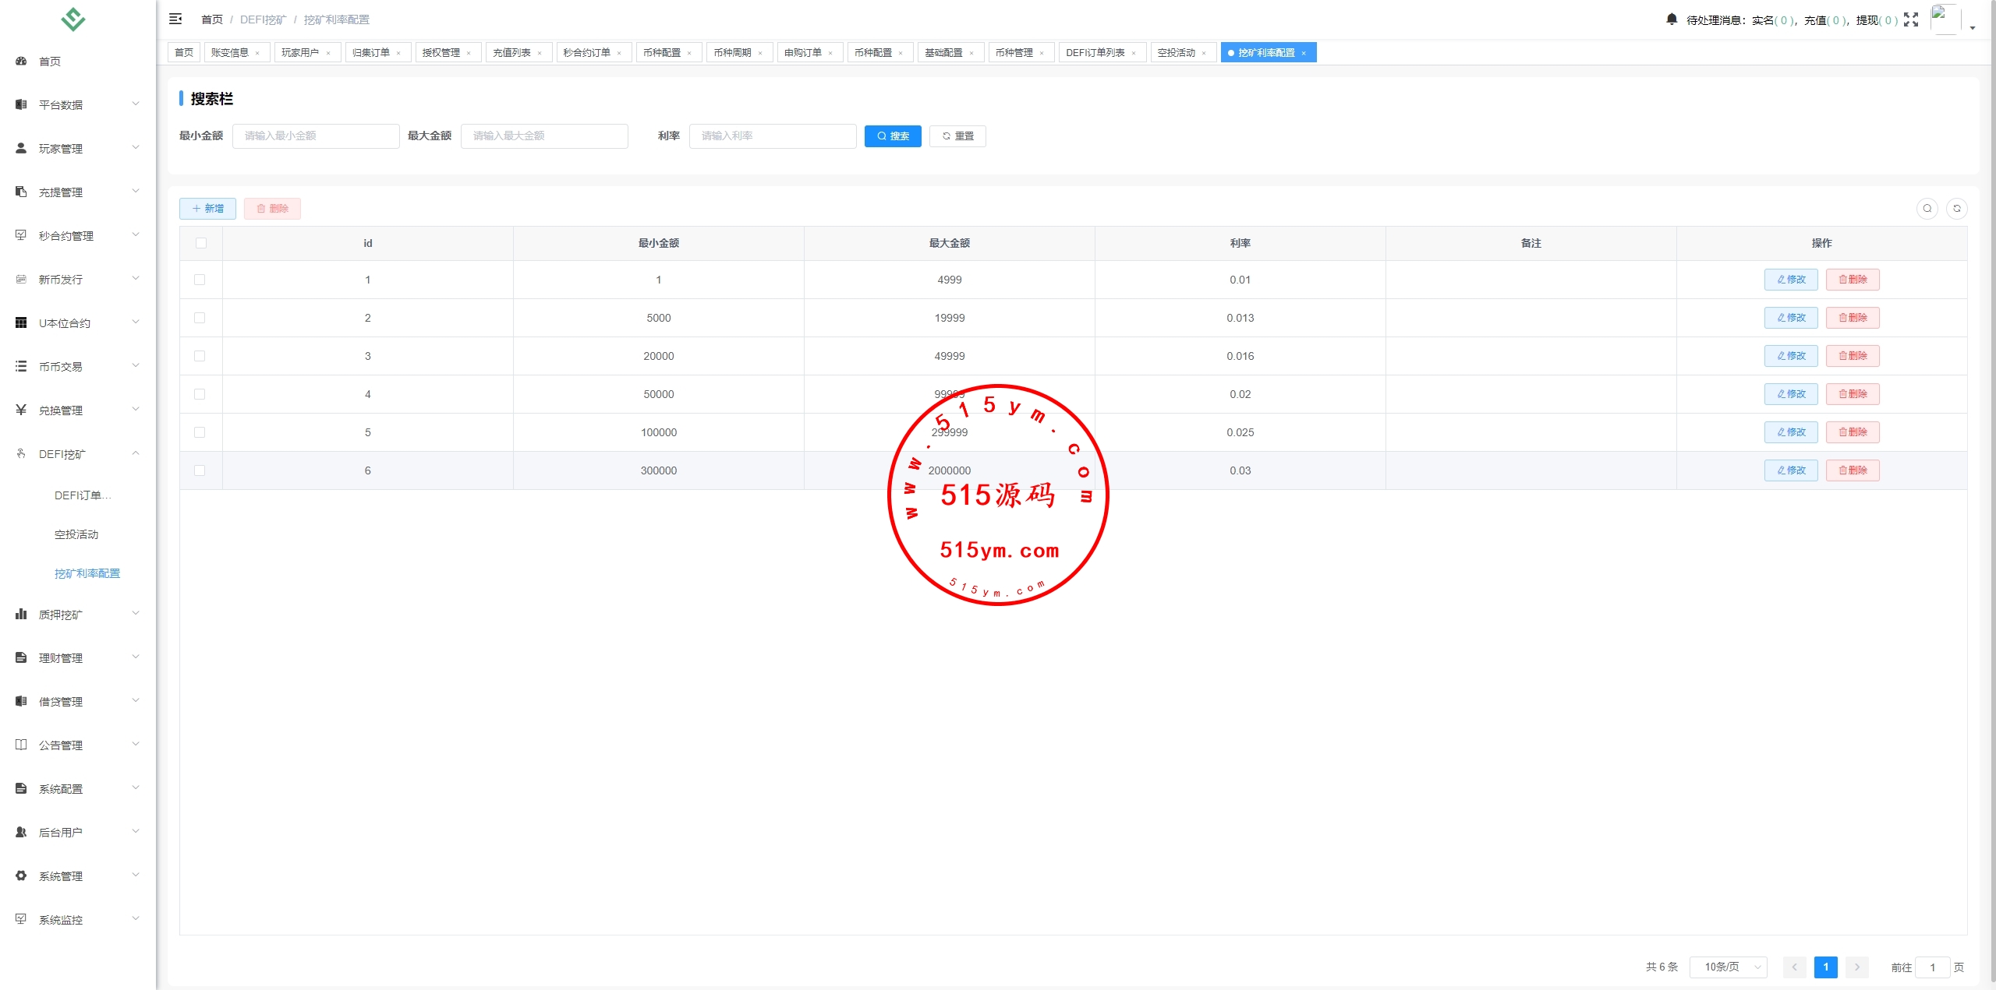Click the 最小金额 input field
The height and width of the screenshot is (990, 1996).
(316, 136)
